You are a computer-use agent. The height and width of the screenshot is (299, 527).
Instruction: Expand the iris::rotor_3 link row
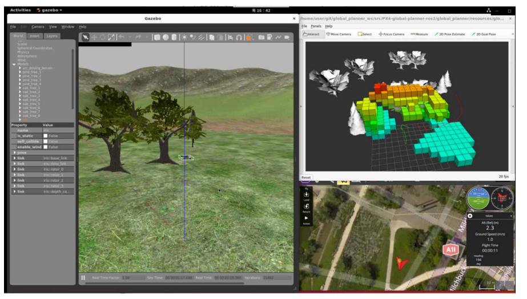(14, 186)
